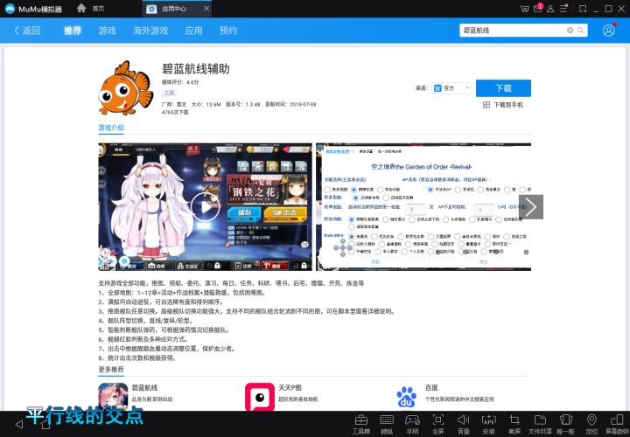The image size is (630, 437).
Task: Rotate the screen with 屏幕旋转
Action: point(617,424)
